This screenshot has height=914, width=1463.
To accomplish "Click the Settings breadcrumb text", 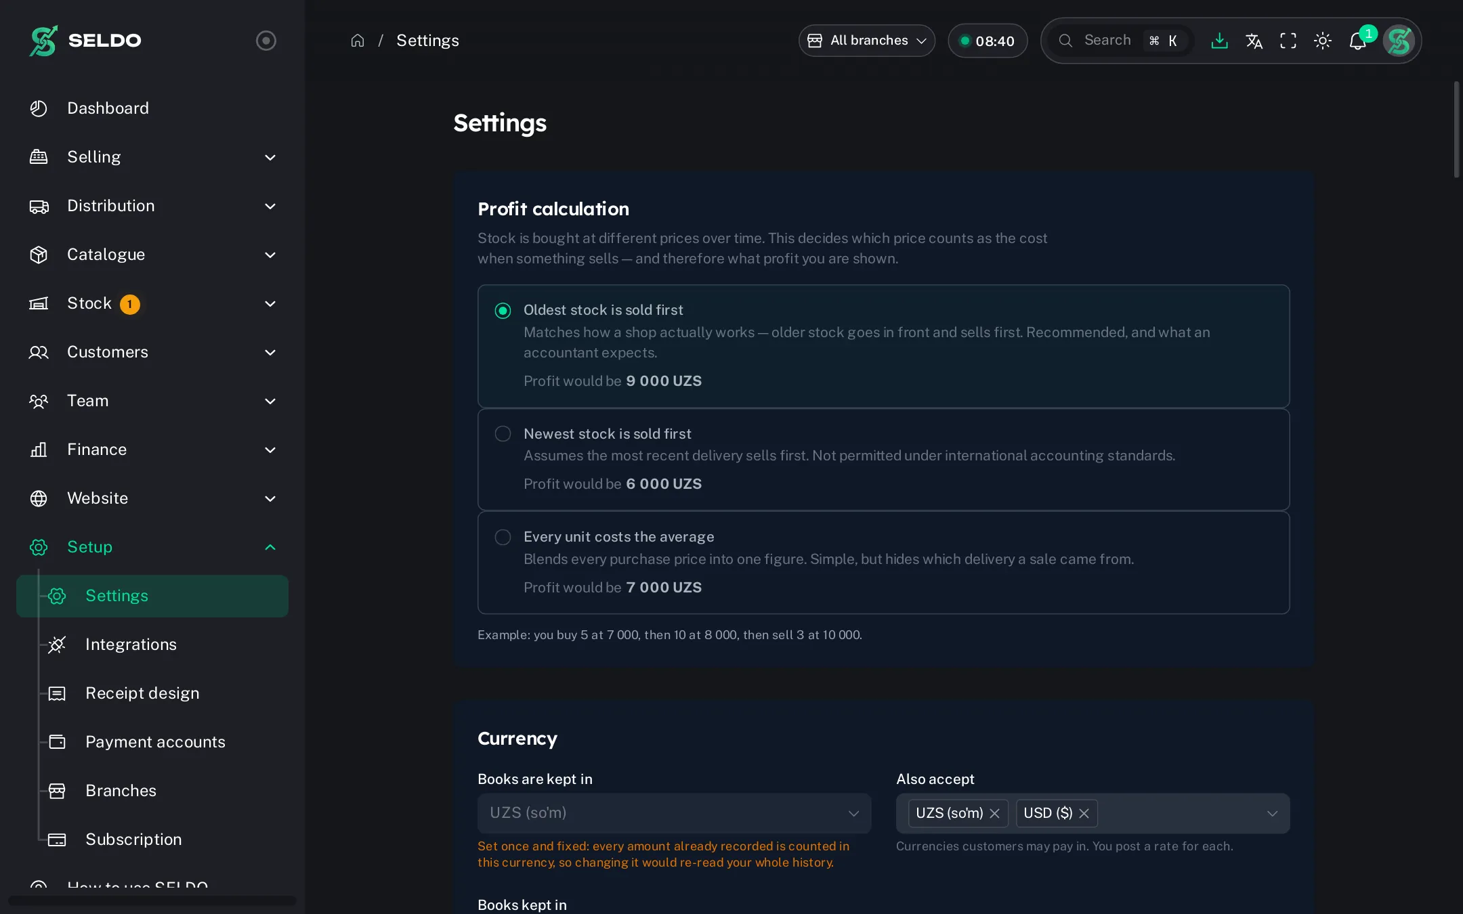I will pyautogui.click(x=427, y=41).
